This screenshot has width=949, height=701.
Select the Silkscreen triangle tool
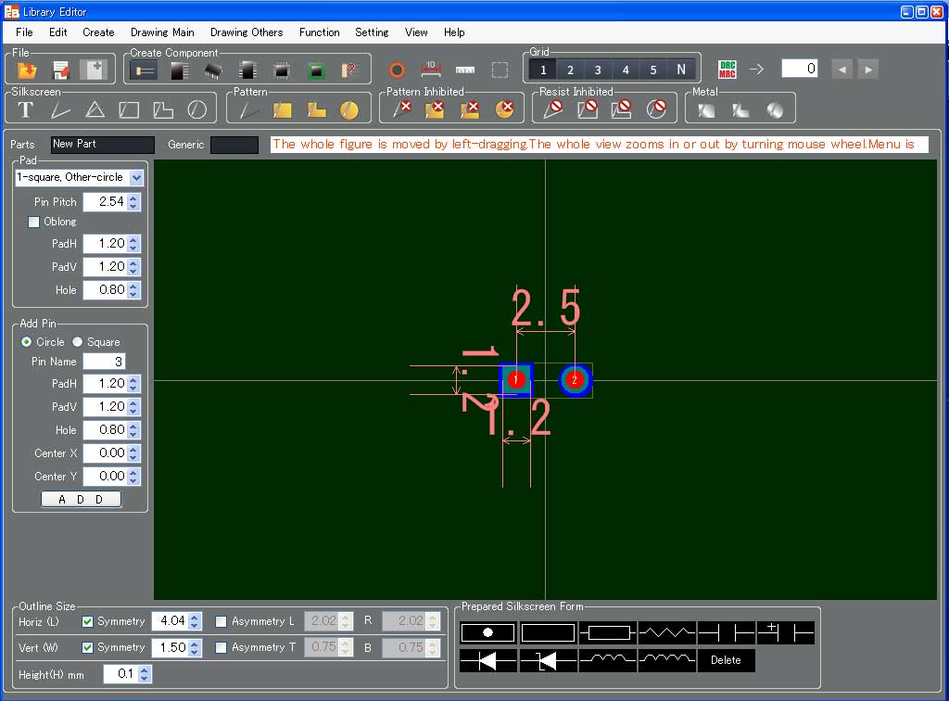pos(95,109)
